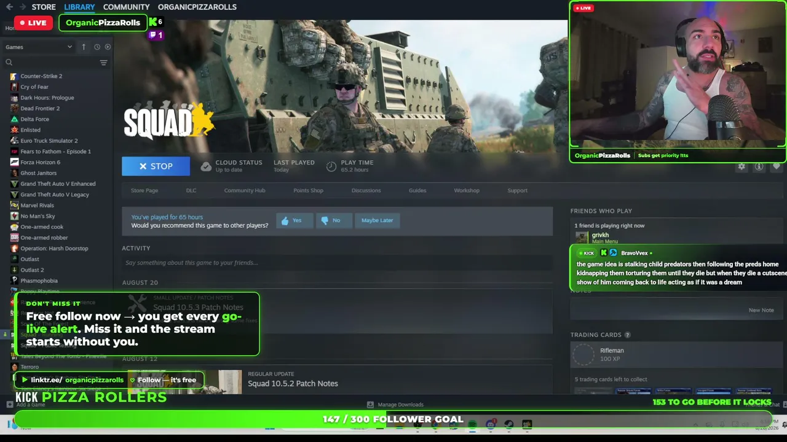Open the Points Shop tab

[308, 190]
